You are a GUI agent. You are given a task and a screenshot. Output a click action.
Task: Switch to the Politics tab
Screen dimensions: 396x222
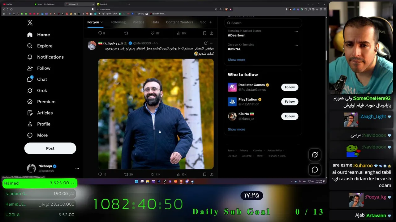(x=138, y=22)
